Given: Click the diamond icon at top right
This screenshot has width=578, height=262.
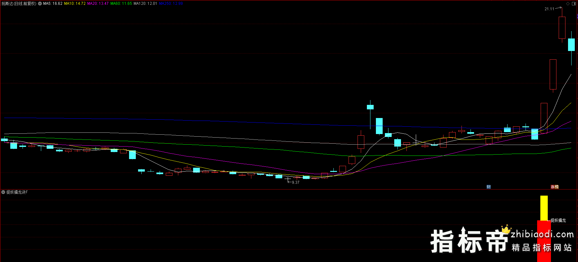Looking at the screenshot, I should [x=568, y=4].
